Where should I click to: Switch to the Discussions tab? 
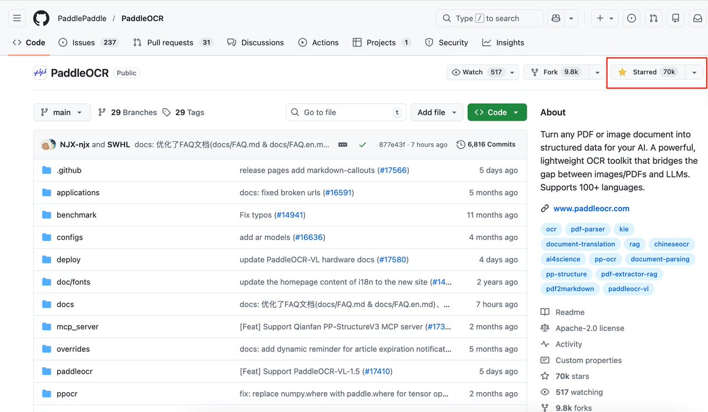[255, 42]
